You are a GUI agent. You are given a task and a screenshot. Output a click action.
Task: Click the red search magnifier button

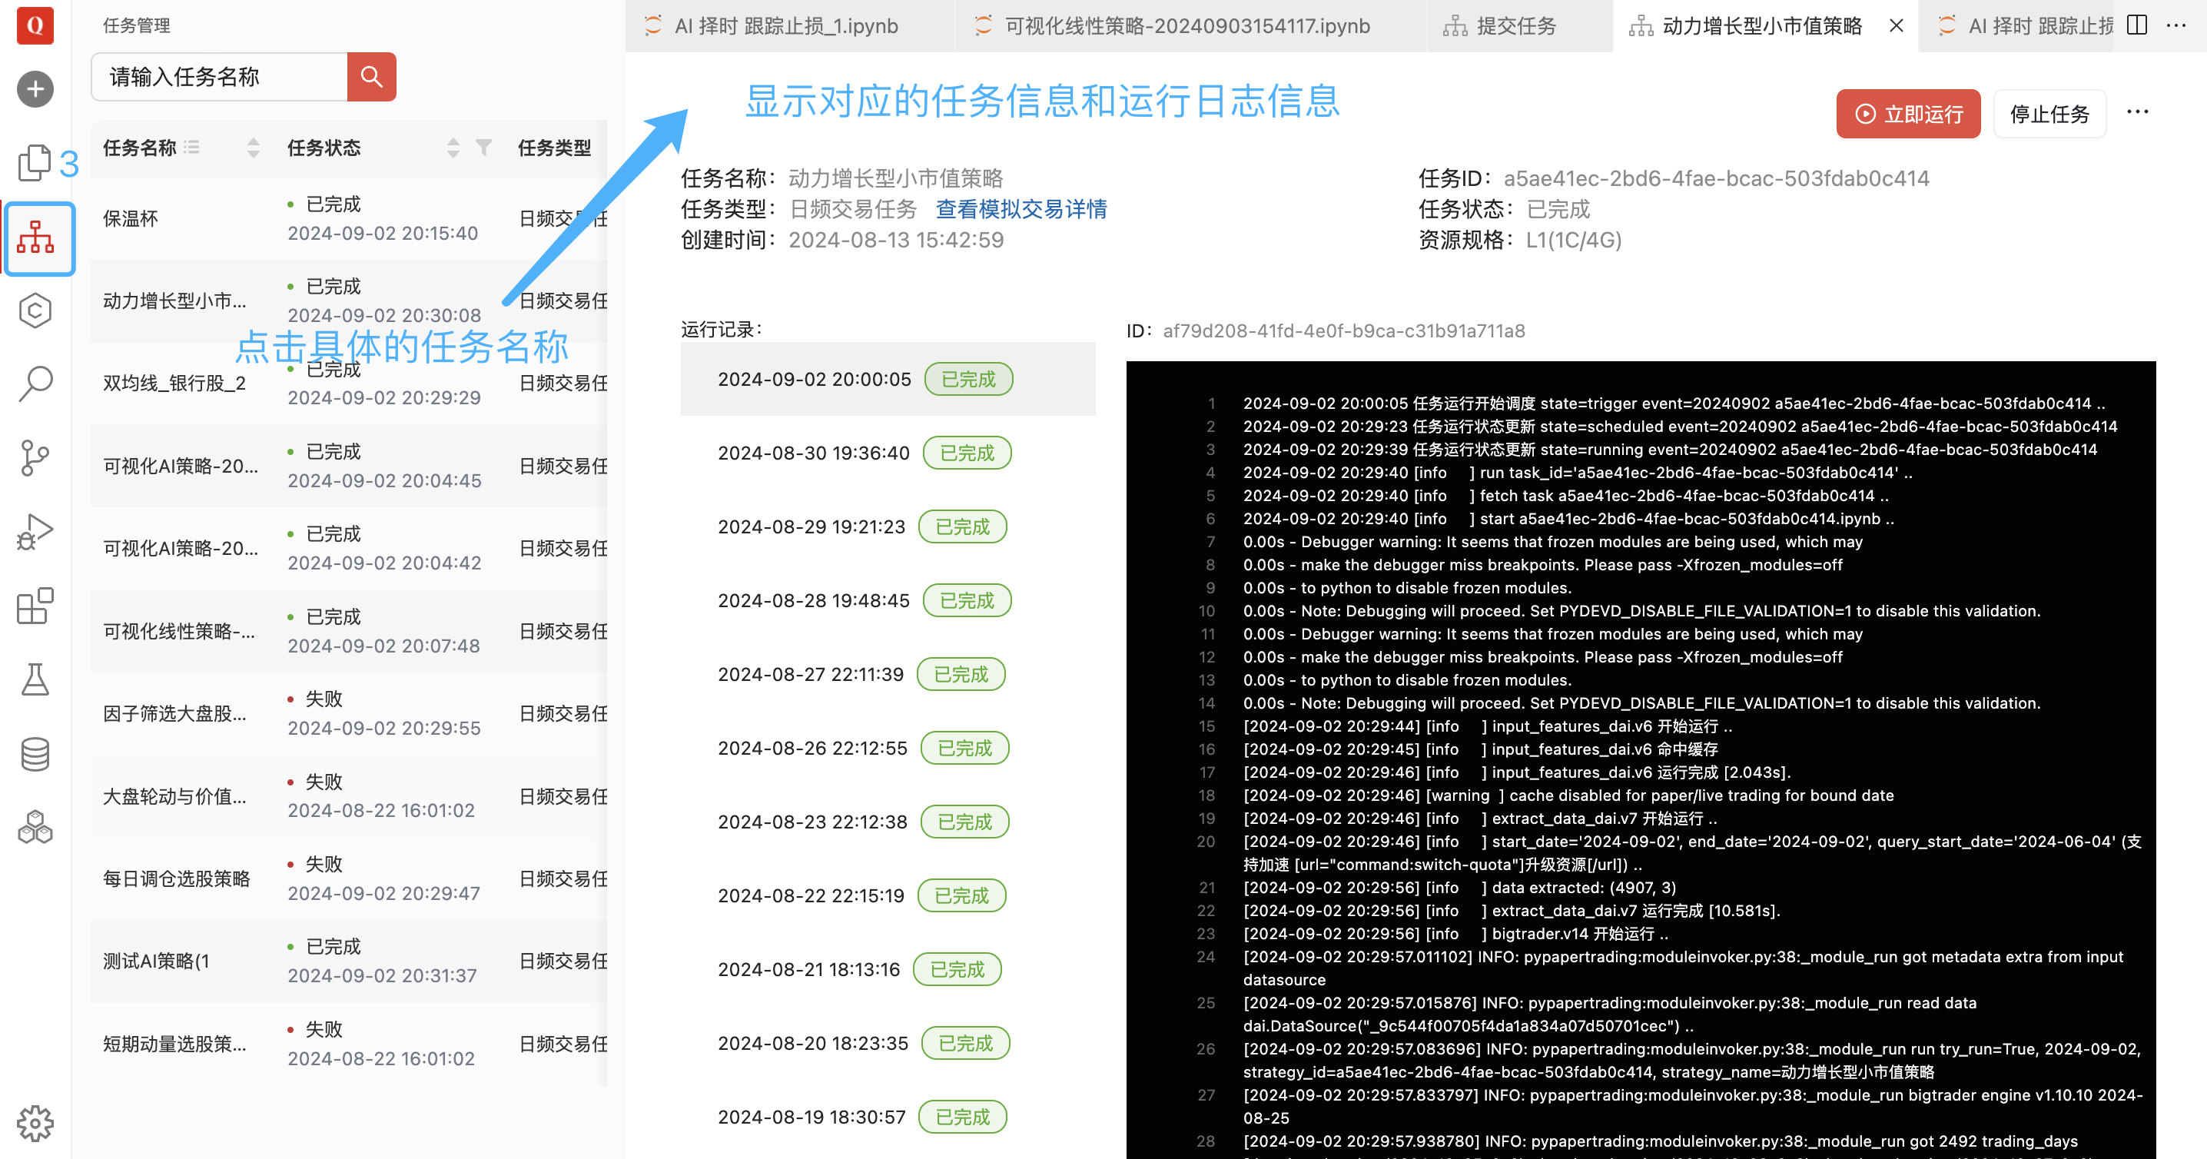coord(371,77)
